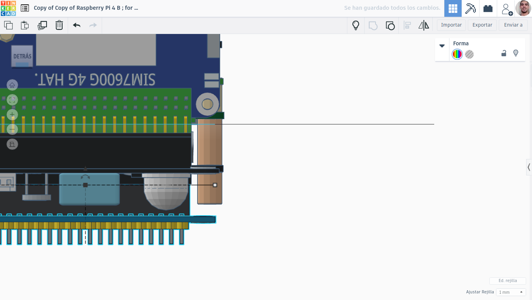
Task: Open the designs list icon
Action: tap(25, 8)
